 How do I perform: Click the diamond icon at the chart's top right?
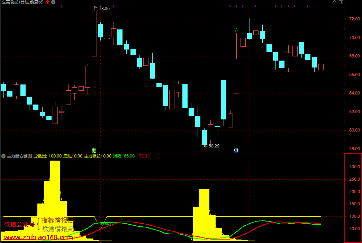(334, 2)
